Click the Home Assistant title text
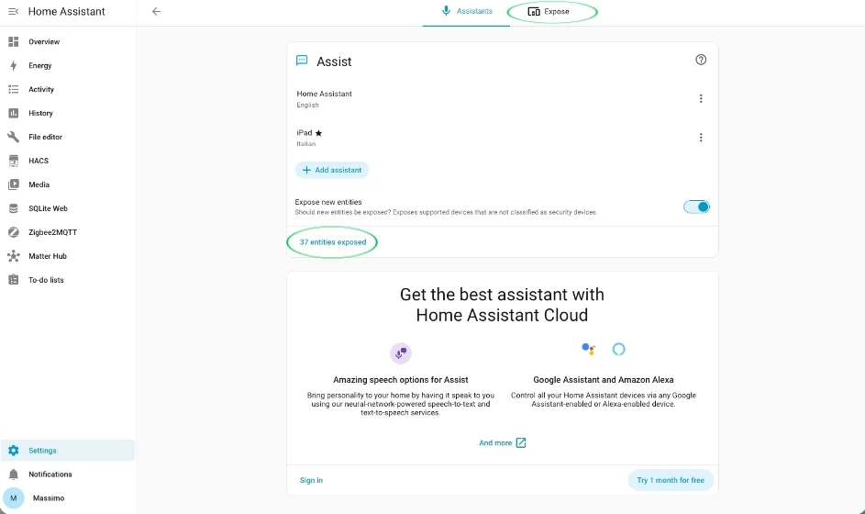The width and height of the screenshot is (865, 514). pos(66,12)
